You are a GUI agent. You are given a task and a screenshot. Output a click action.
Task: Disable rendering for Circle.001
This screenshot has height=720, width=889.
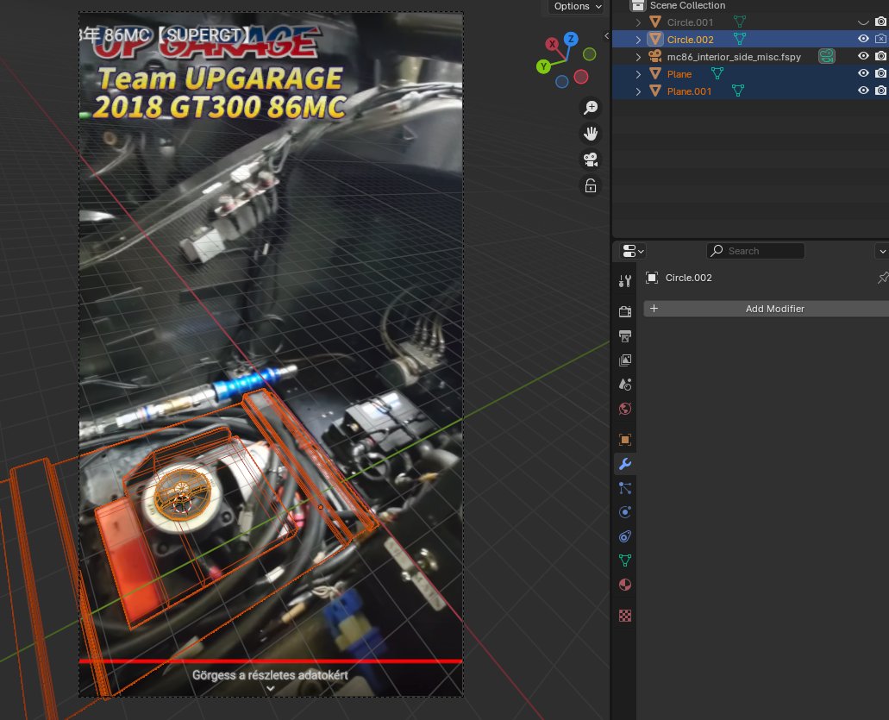[x=880, y=22]
